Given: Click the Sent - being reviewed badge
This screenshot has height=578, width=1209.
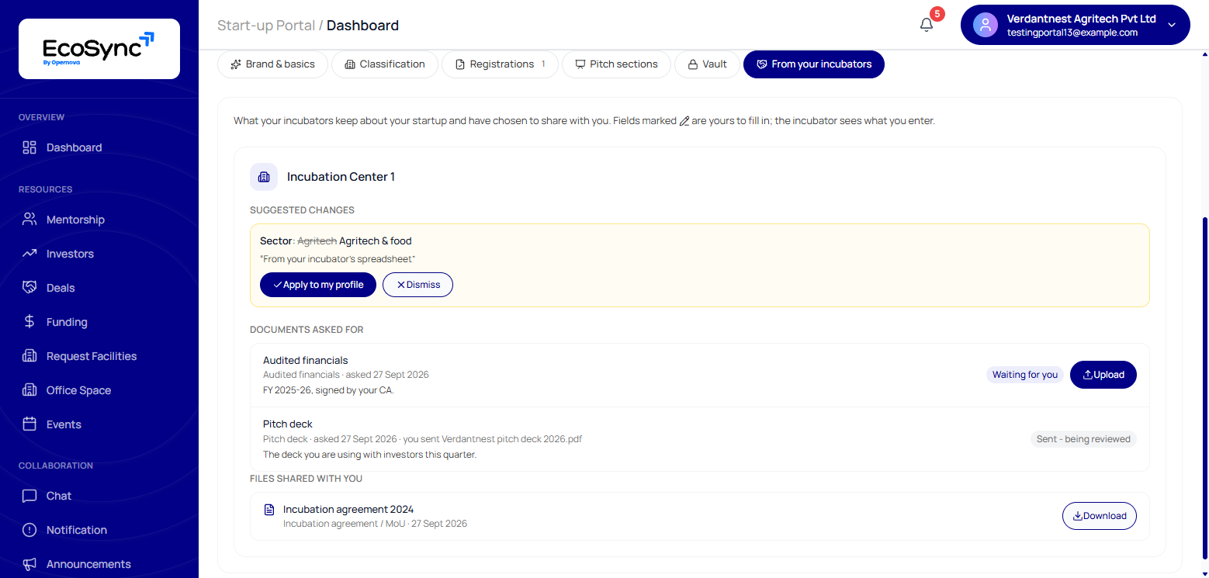Looking at the screenshot, I should [x=1083, y=439].
